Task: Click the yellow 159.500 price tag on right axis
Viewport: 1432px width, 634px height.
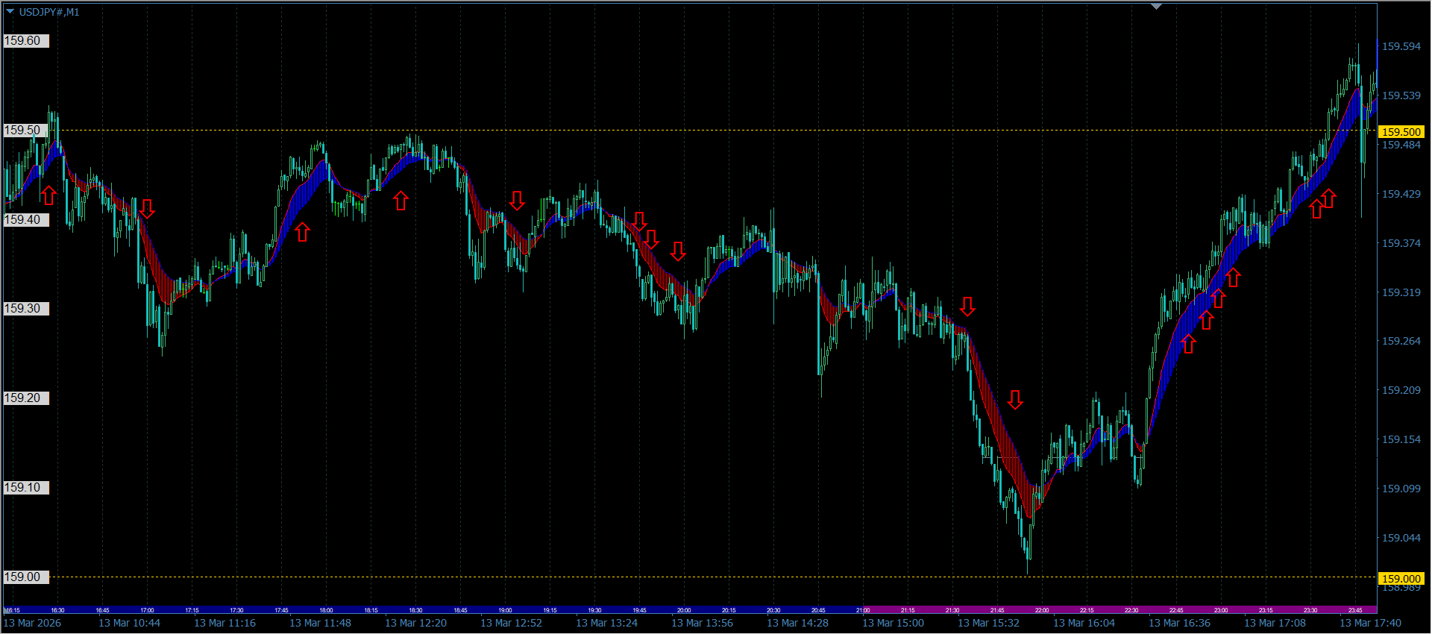Action: [x=1401, y=132]
